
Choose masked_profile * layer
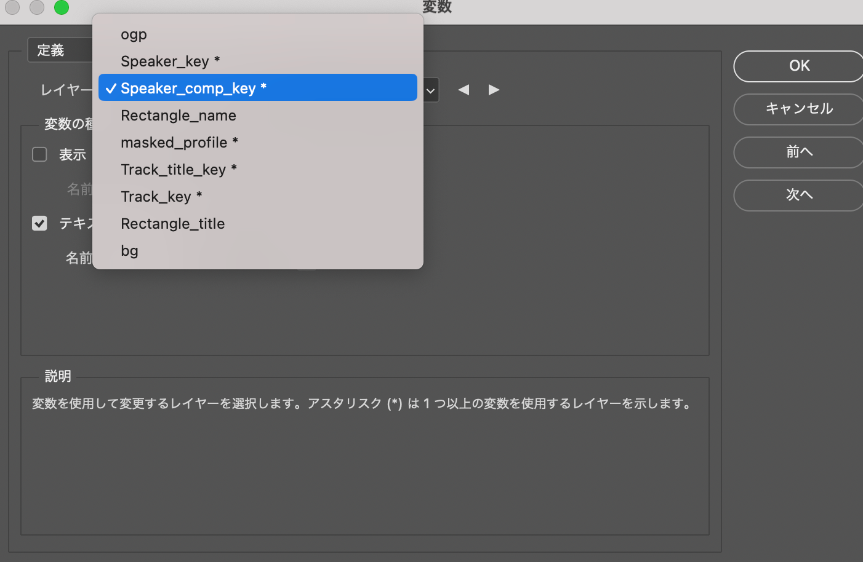258,143
